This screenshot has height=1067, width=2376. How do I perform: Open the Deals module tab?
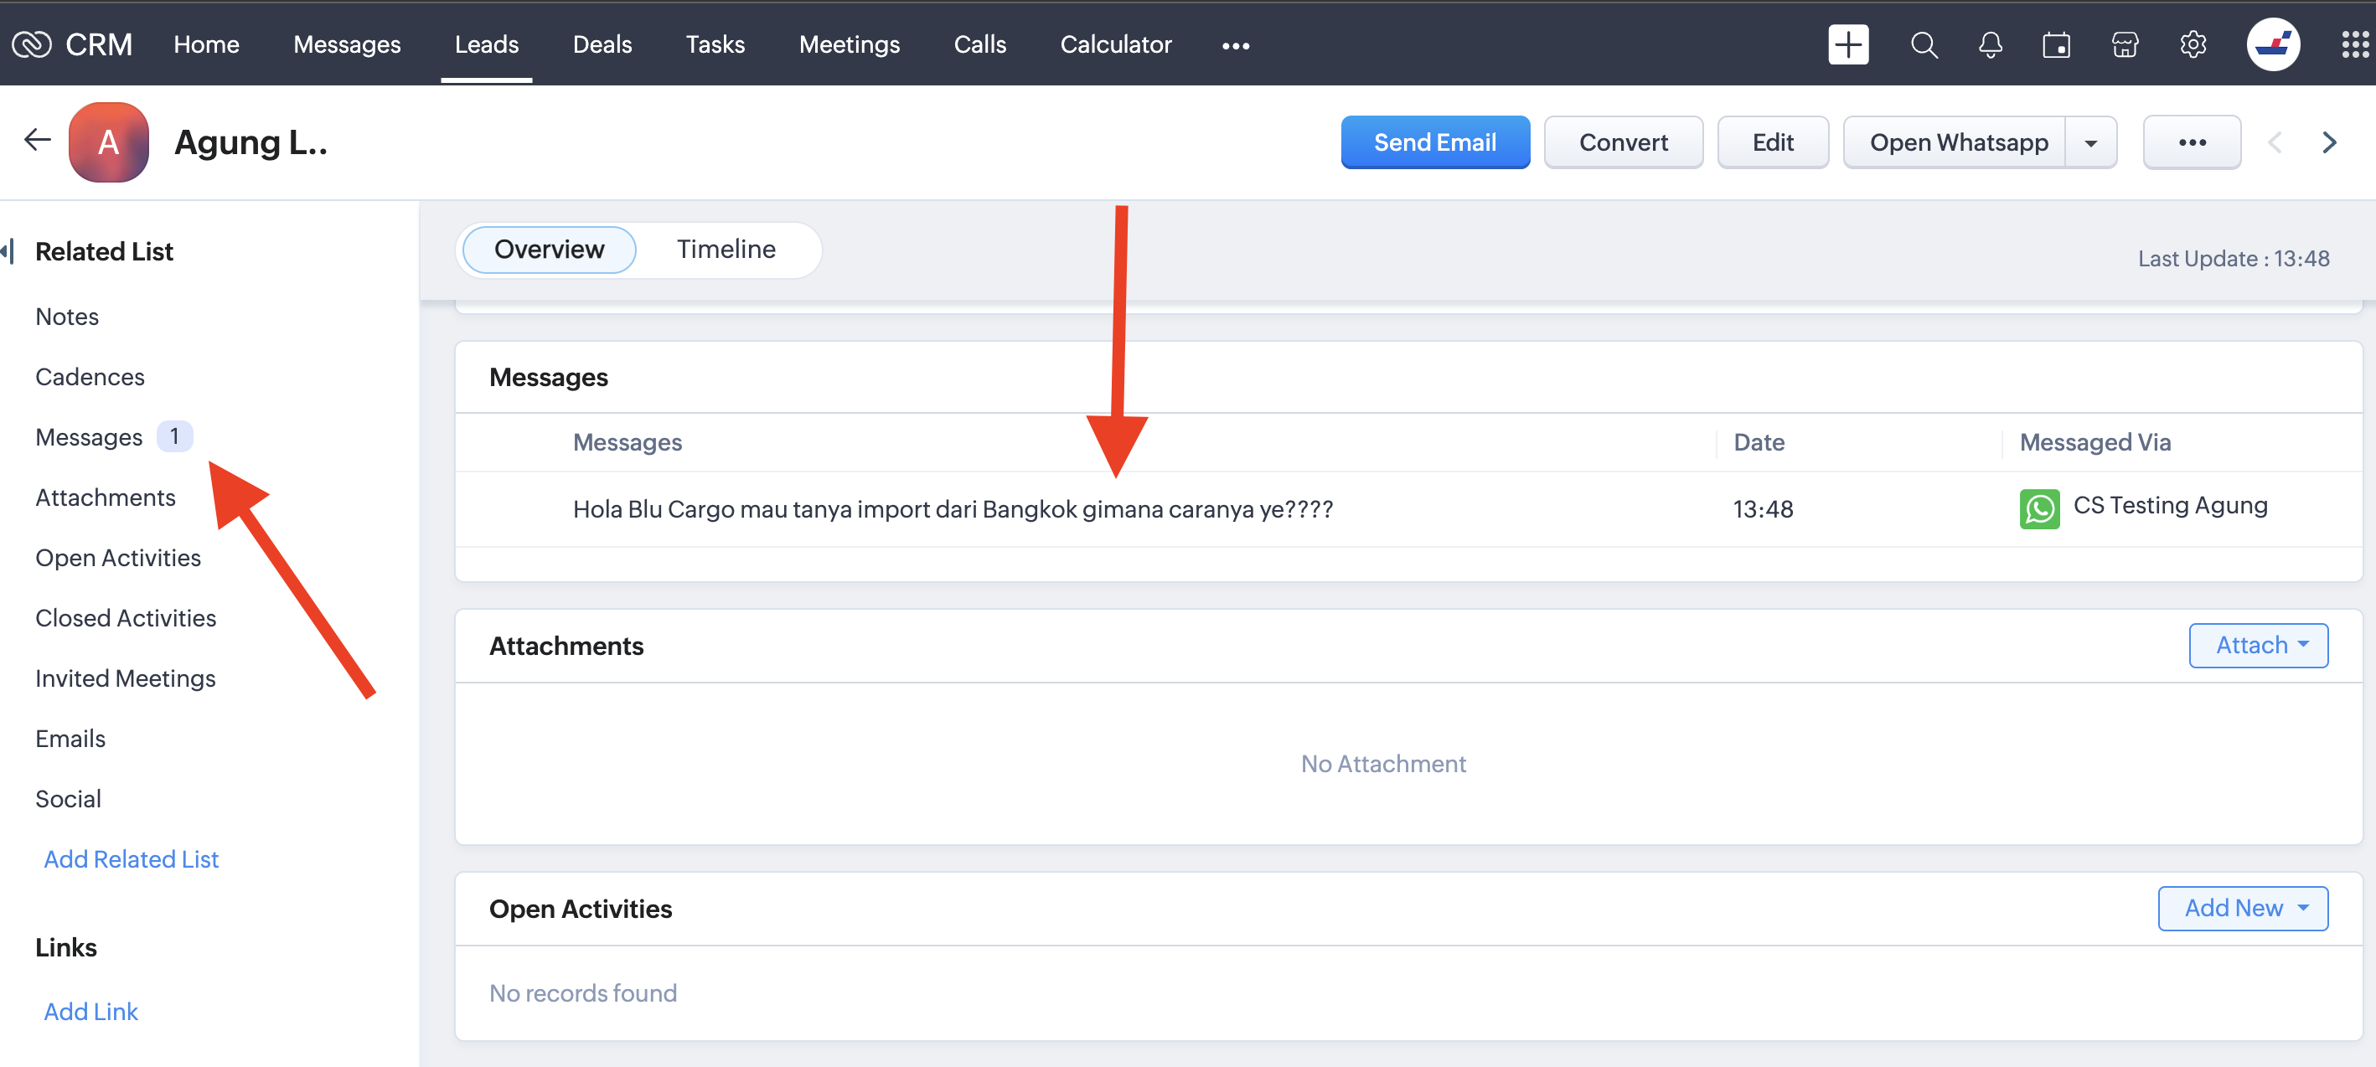click(x=602, y=44)
